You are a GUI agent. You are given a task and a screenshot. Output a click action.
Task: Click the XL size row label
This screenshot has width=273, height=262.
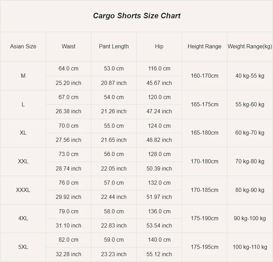click(x=23, y=133)
